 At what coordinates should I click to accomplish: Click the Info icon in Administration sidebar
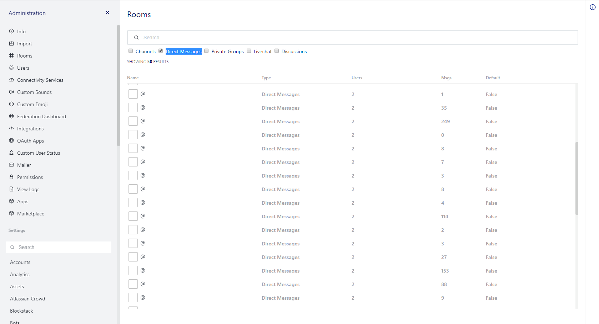(x=11, y=31)
